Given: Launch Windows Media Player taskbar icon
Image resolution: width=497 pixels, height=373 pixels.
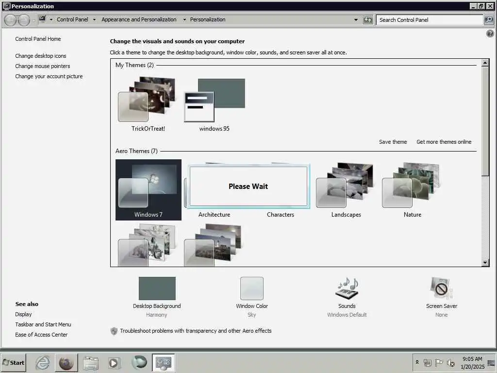Looking at the screenshot, I should pyautogui.click(x=114, y=363).
